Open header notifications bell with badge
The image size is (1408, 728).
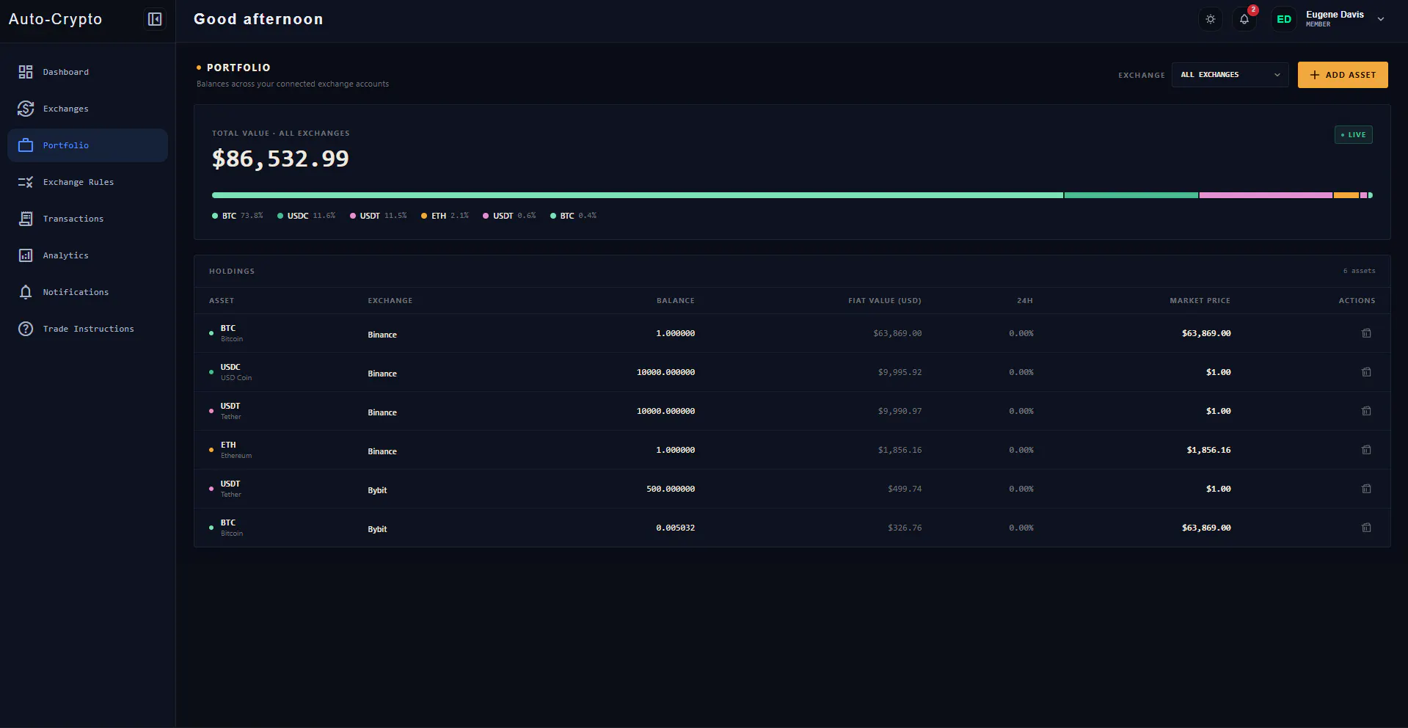tap(1244, 19)
